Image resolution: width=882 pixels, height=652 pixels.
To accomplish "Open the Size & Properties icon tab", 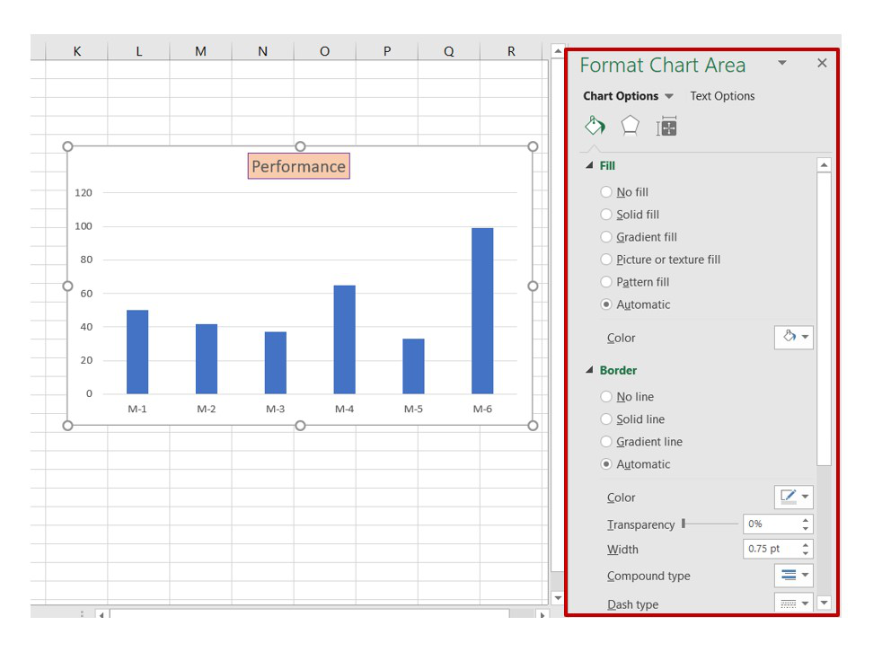I will (x=666, y=127).
